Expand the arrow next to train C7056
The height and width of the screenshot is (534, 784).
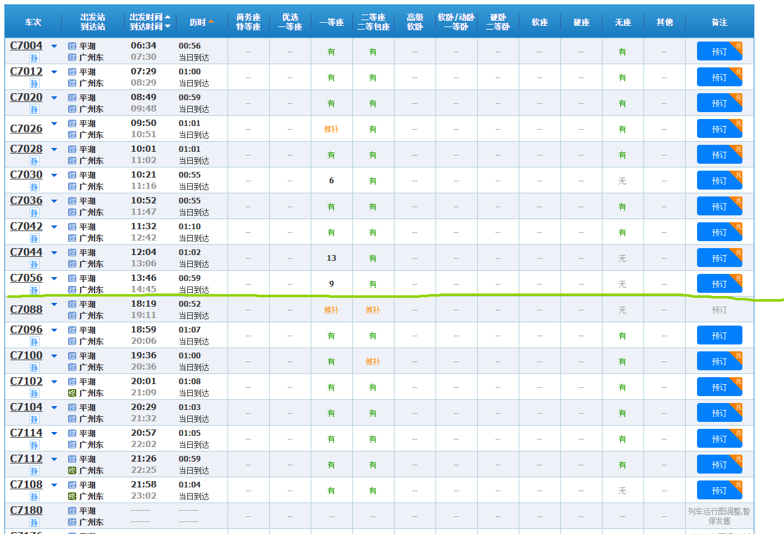(x=54, y=278)
